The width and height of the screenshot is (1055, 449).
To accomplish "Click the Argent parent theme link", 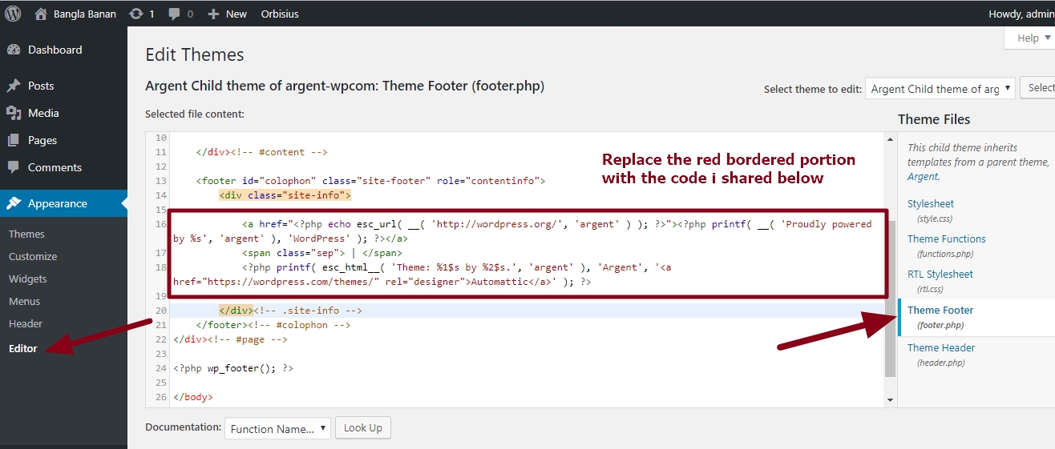I will 922,176.
